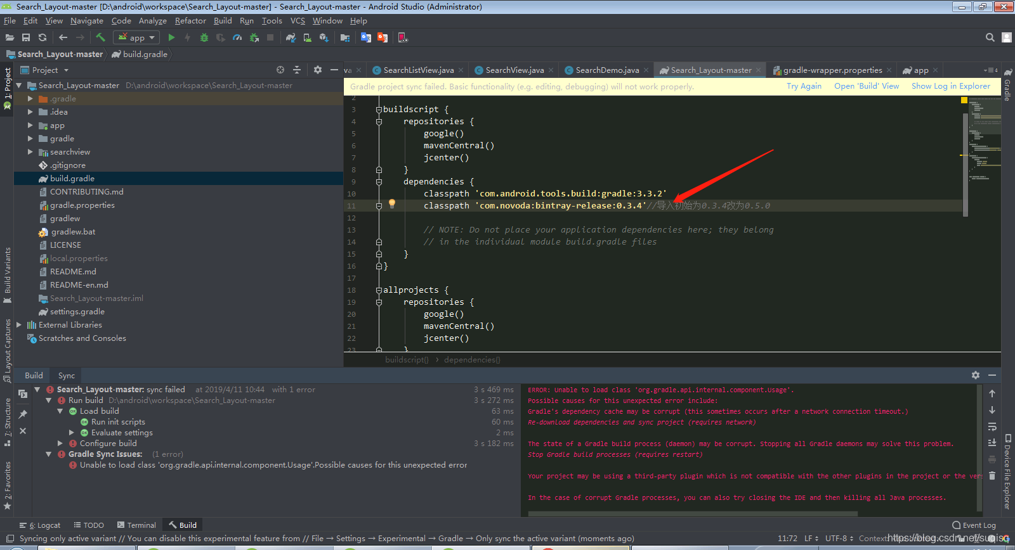Switch to the Sync tab in Build panel
This screenshot has height=550, width=1015.
coord(67,376)
